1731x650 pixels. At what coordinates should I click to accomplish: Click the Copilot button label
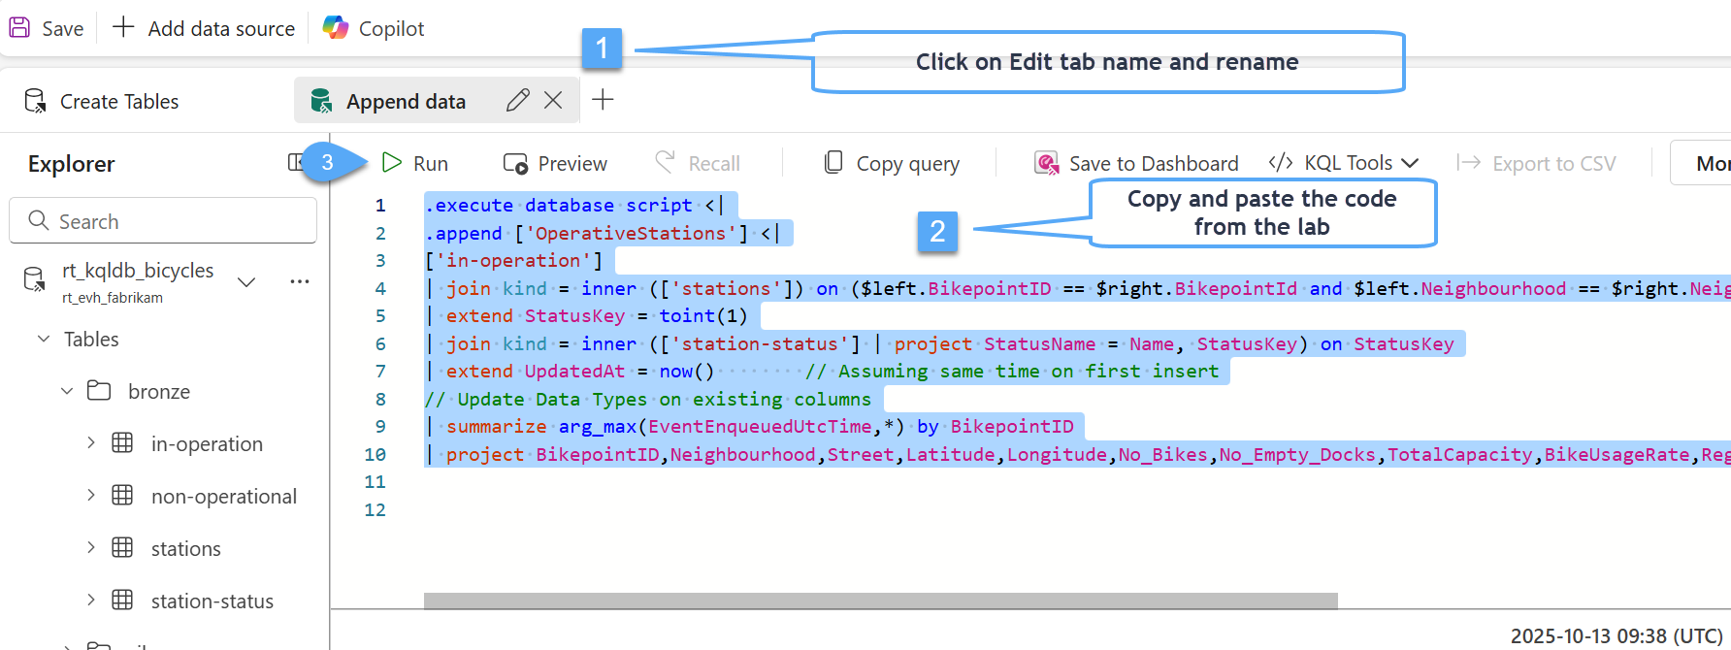tap(391, 29)
